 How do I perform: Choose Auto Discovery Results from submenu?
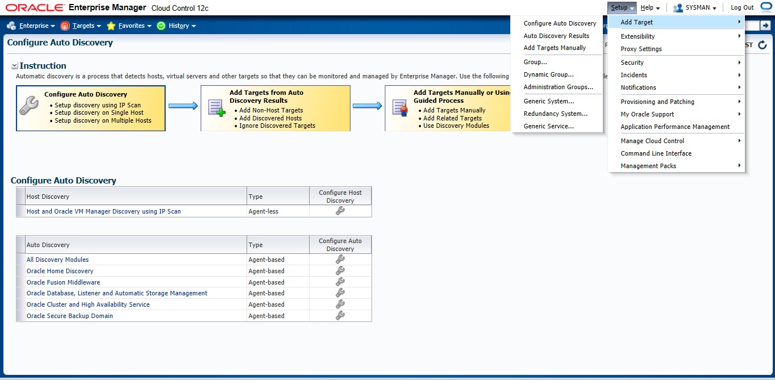556,36
